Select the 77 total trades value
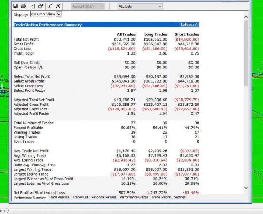Screen dimensions: 263x214 [133, 123]
